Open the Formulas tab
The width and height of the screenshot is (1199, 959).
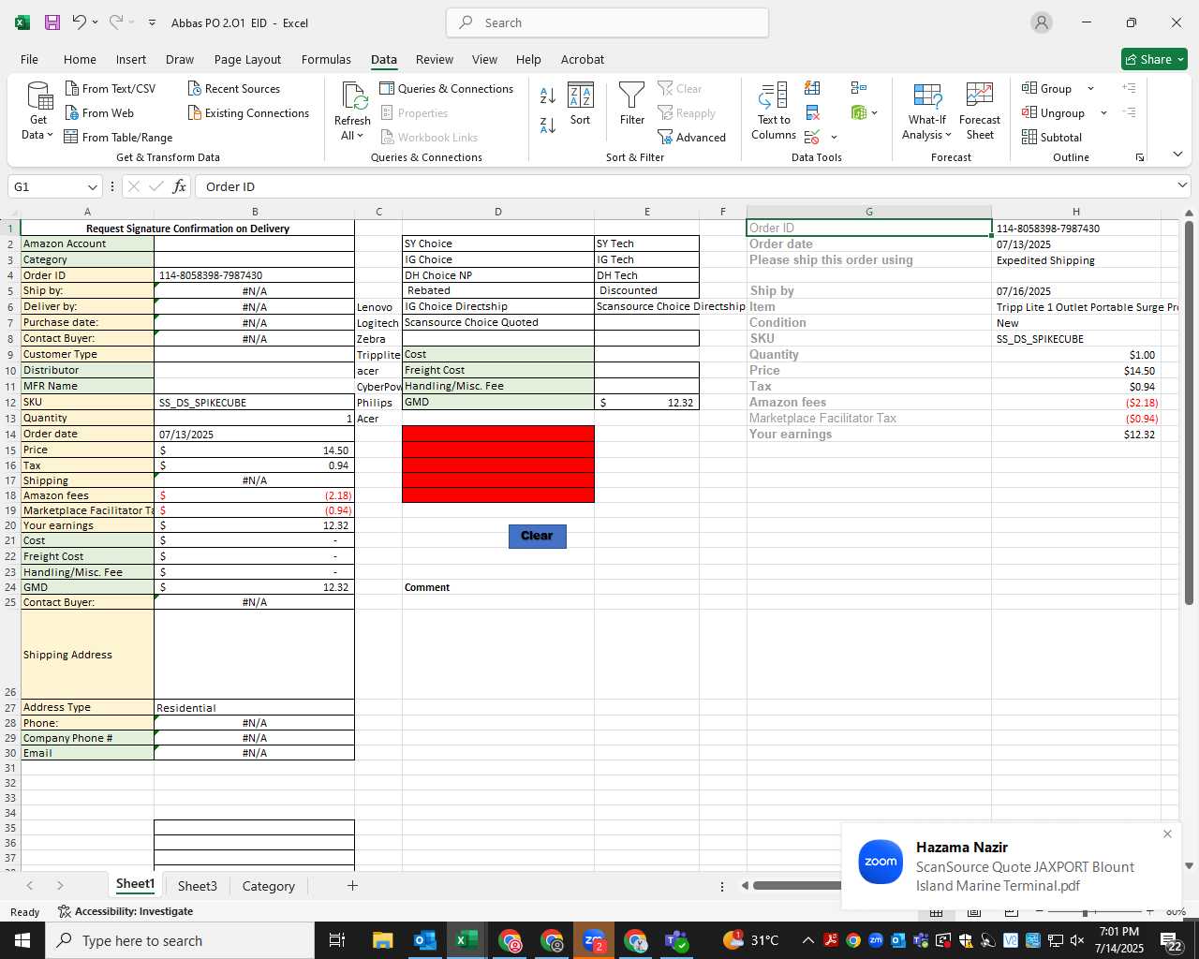point(326,59)
